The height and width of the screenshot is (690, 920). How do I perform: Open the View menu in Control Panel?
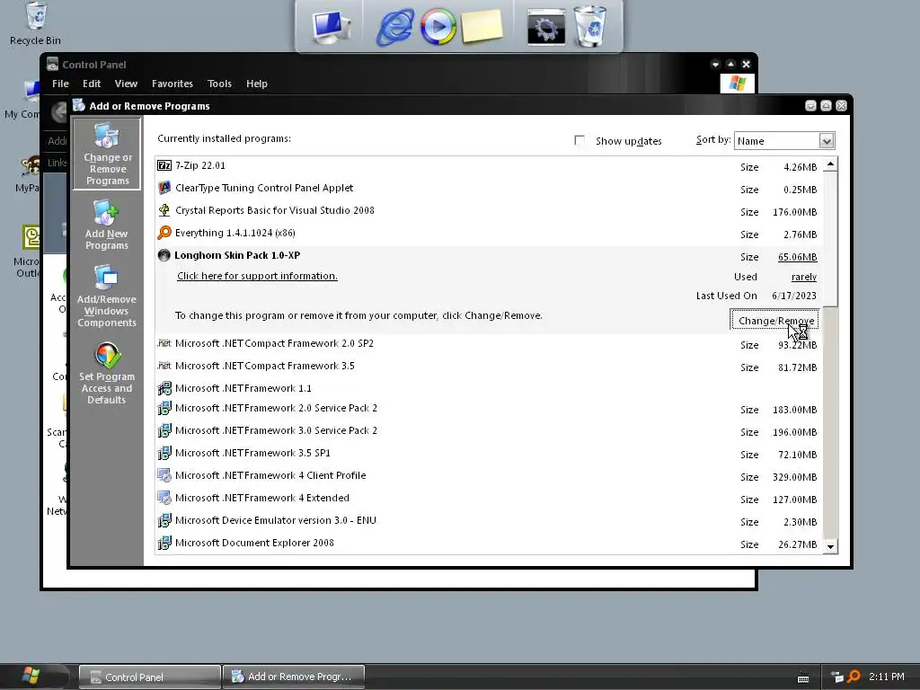click(126, 84)
